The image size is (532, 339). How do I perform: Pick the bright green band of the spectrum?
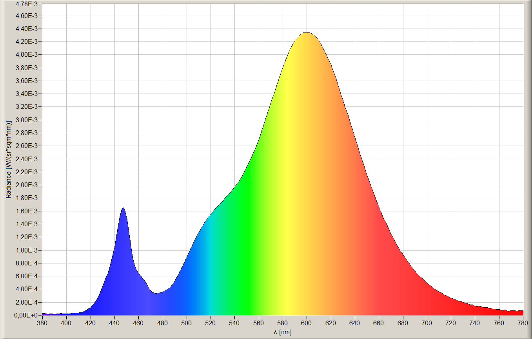click(x=247, y=254)
